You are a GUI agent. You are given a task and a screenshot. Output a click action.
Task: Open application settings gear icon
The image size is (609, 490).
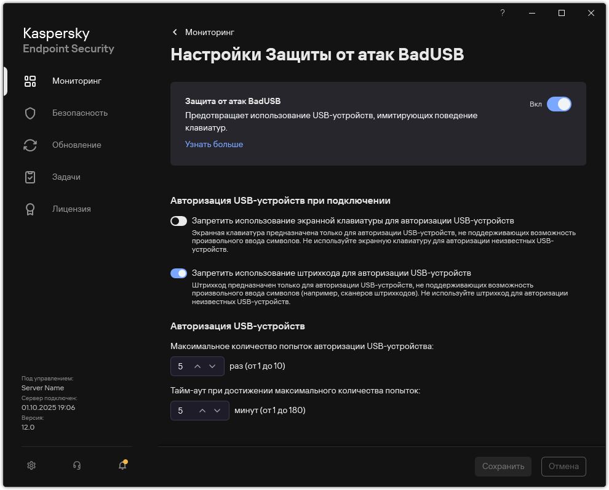point(31,465)
